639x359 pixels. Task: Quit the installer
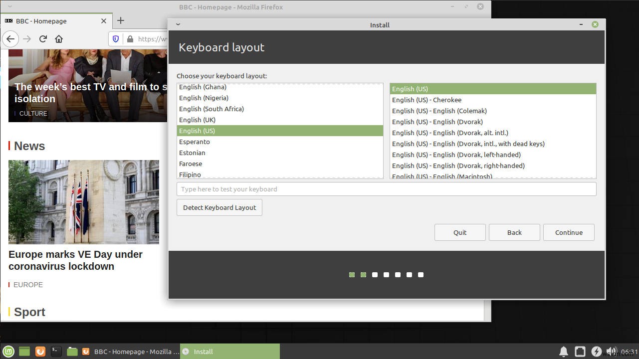459,232
